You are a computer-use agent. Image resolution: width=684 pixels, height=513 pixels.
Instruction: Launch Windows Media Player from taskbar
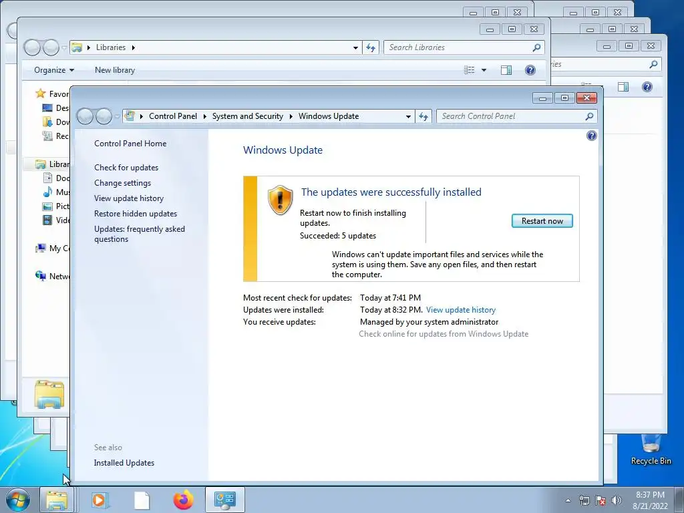100,500
